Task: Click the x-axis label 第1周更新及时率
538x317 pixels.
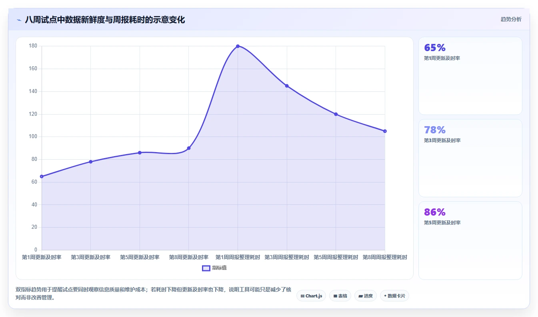Action: click(x=42, y=258)
